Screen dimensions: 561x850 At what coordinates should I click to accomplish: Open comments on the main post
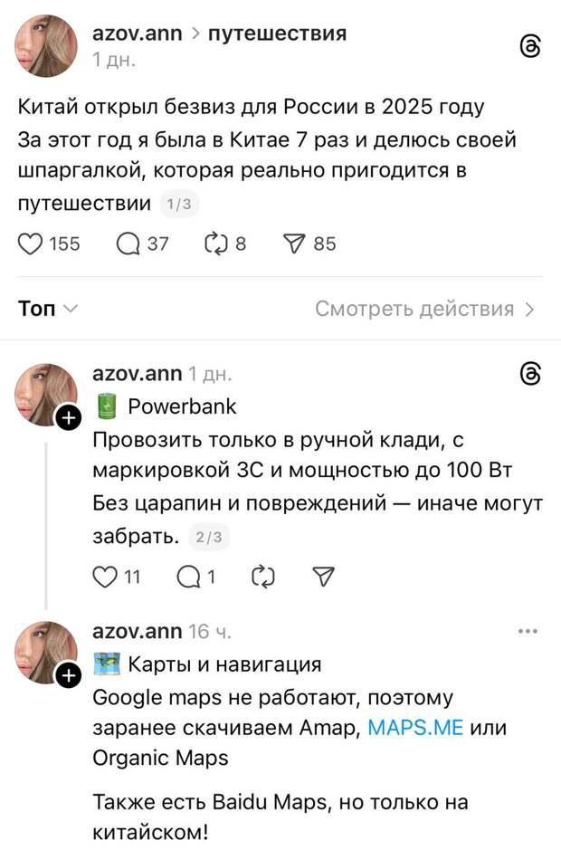click(x=129, y=244)
